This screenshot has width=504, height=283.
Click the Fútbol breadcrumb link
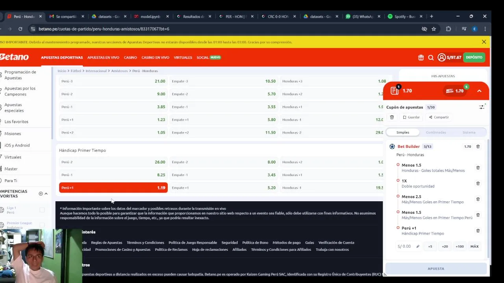pos(76,71)
